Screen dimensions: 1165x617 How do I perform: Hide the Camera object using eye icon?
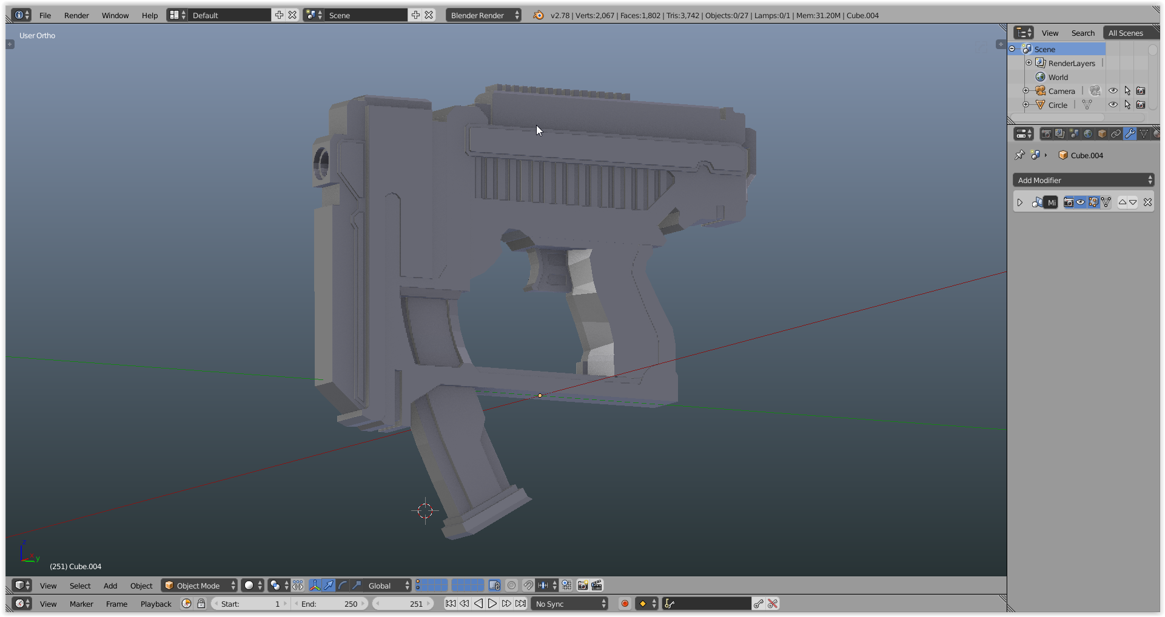[x=1113, y=91]
